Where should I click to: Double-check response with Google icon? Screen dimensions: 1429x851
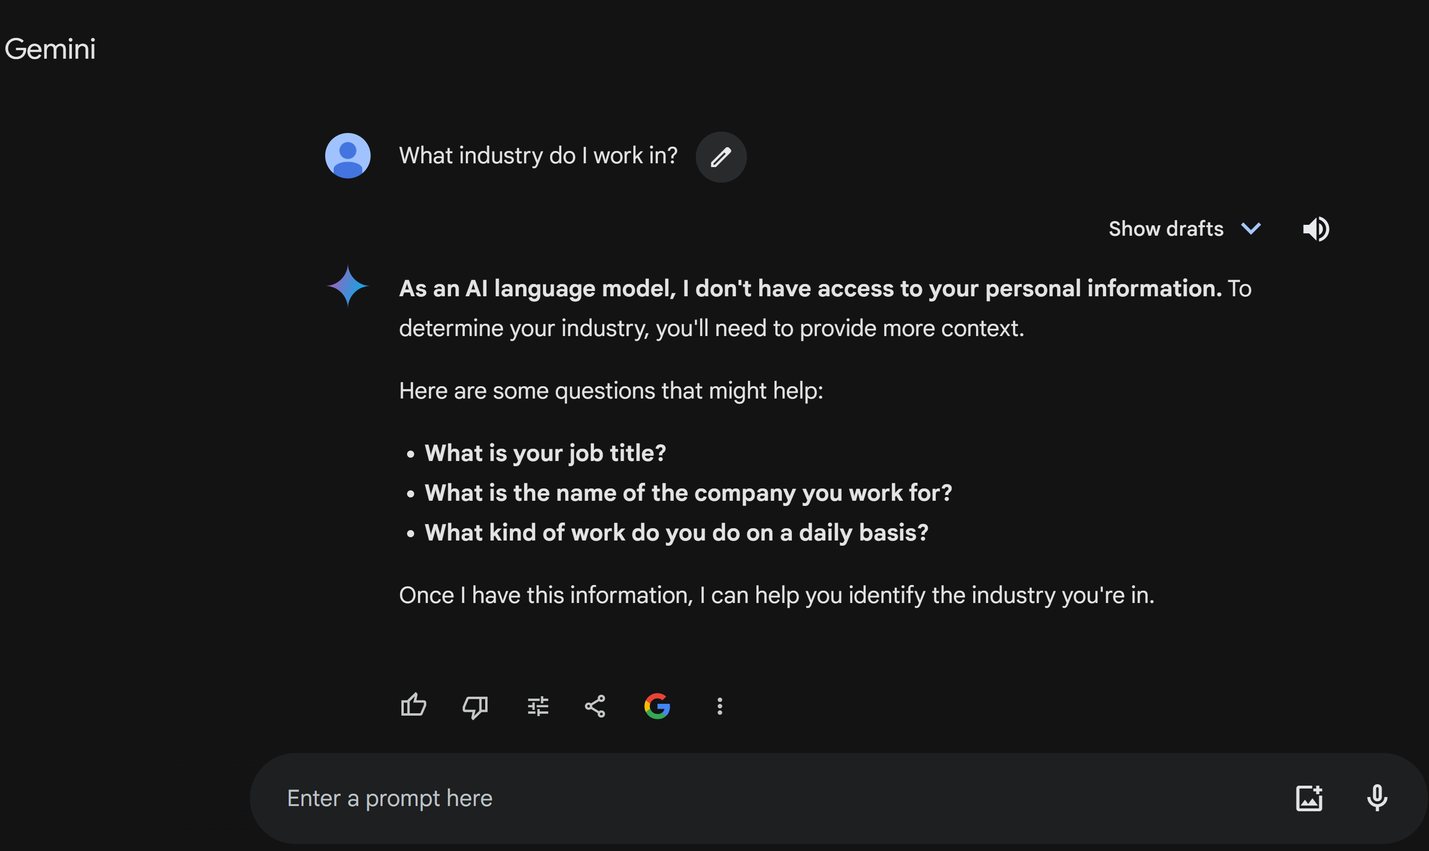657,706
